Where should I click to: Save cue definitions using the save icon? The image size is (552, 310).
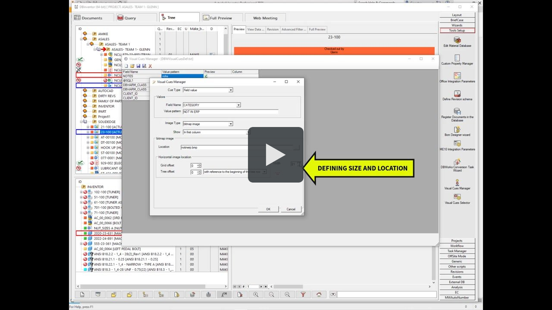point(138,65)
